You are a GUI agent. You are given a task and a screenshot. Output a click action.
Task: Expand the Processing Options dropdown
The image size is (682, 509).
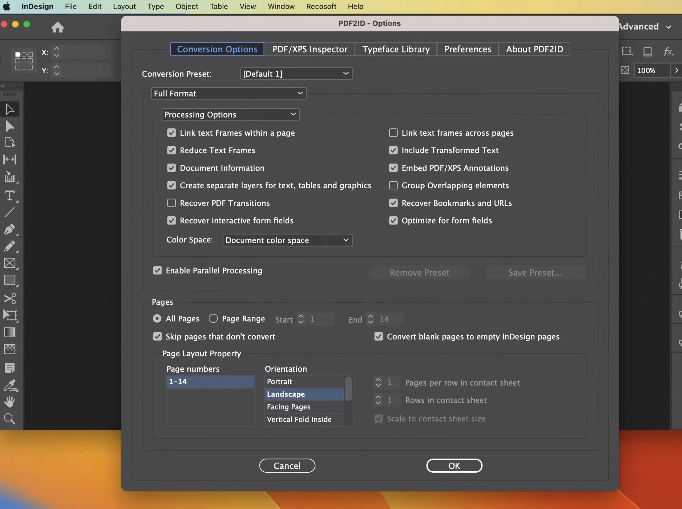tap(230, 114)
